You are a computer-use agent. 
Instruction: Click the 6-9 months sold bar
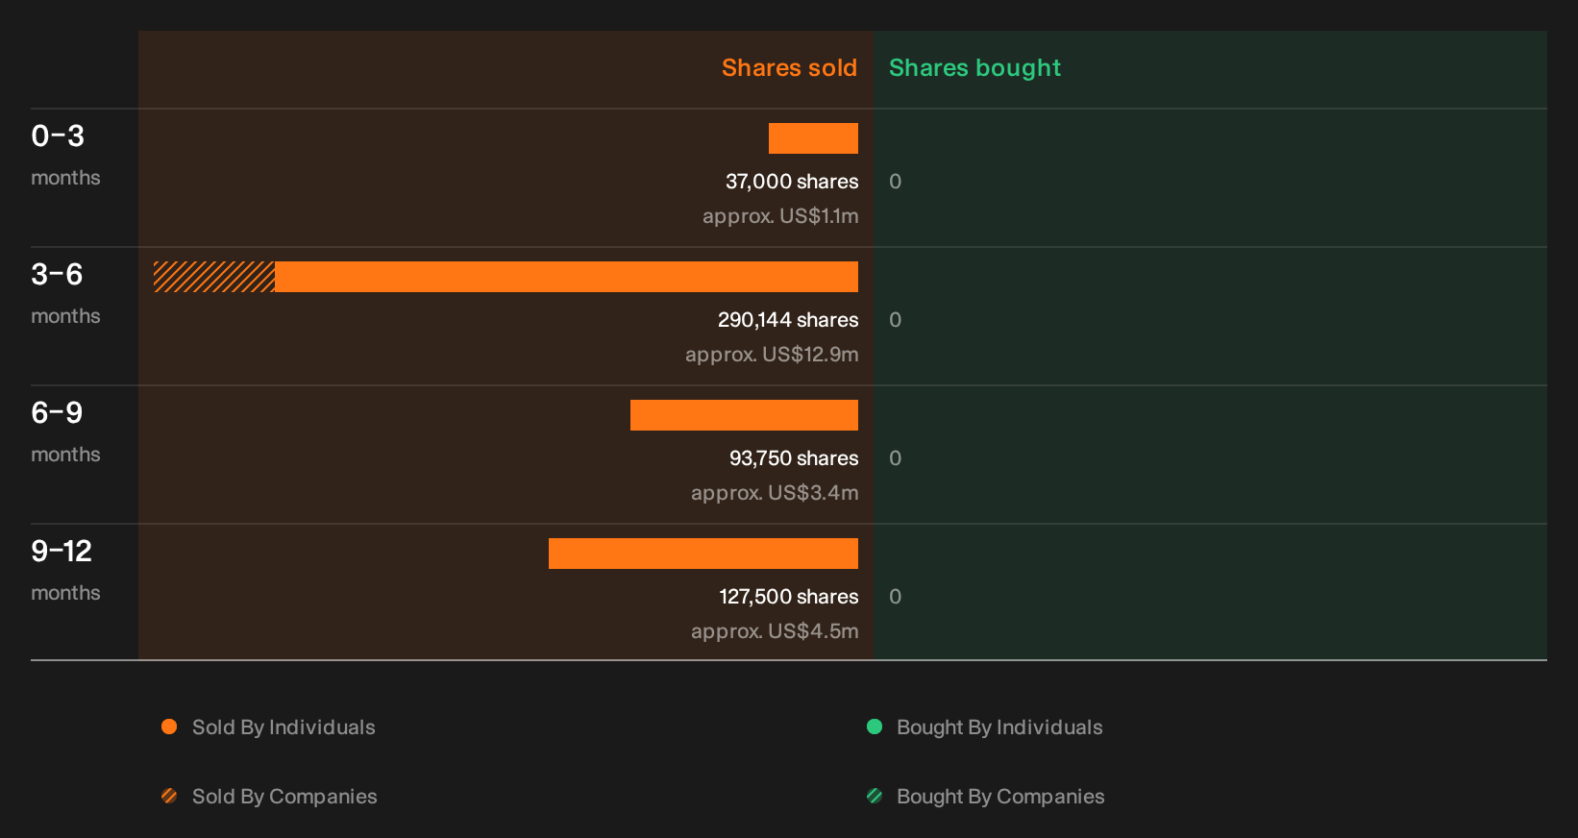point(744,415)
